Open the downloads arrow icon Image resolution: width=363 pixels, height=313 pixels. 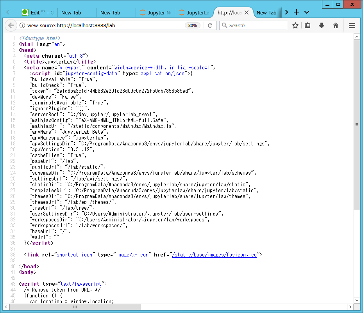[321, 25]
